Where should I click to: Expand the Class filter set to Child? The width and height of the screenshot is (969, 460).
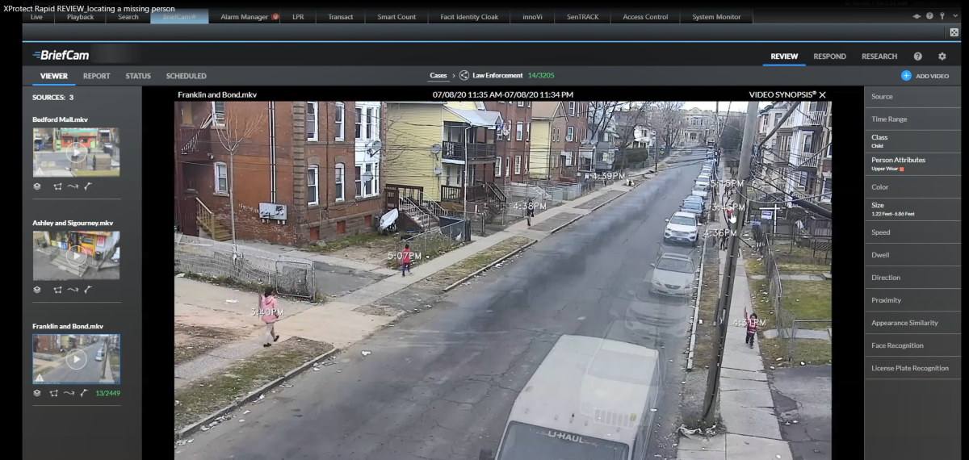click(x=912, y=142)
